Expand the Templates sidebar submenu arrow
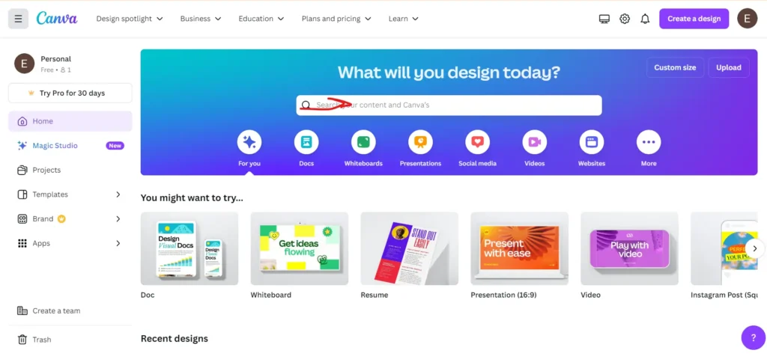This screenshot has width=767, height=356. coord(118,194)
